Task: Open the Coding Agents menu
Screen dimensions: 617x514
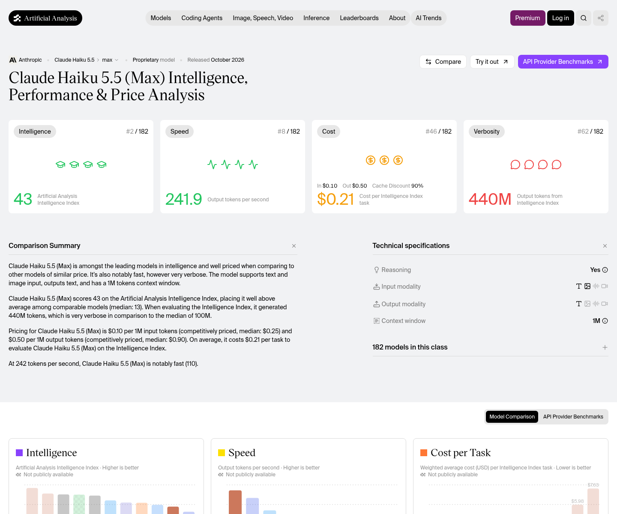Action: (x=202, y=18)
